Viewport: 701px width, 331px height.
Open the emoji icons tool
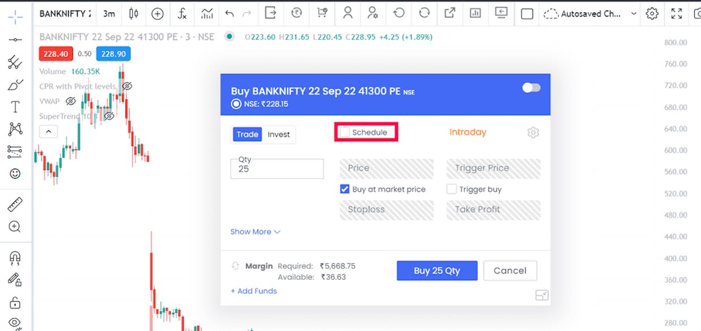(15, 173)
